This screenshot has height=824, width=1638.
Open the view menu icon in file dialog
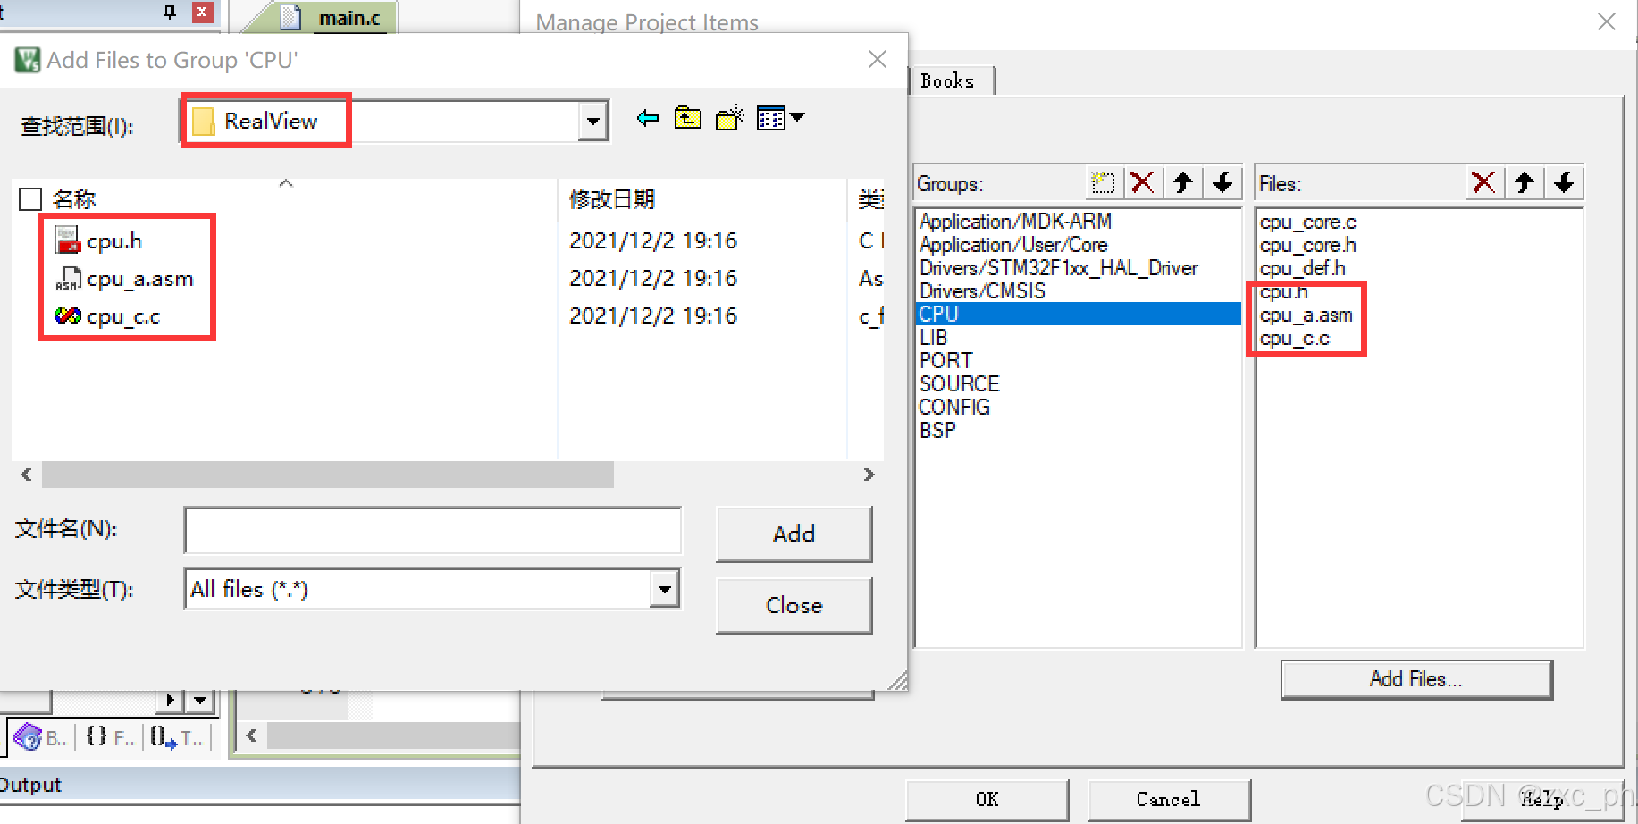pyautogui.click(x=780, y=118)
